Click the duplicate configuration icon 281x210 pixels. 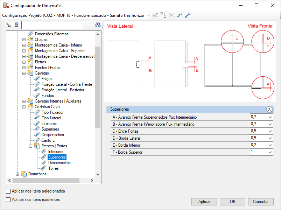point(163,15)
